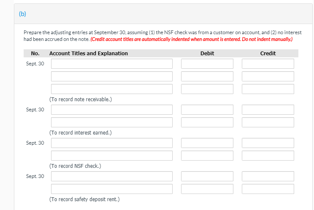
Task: Select second-row credit field of NSF check entry
Action: pos(268,156)
